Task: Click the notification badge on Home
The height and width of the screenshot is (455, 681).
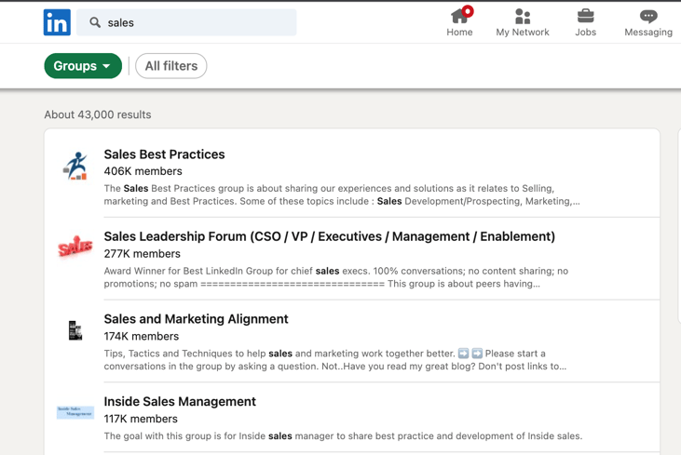Action: (x=468, y=11)
